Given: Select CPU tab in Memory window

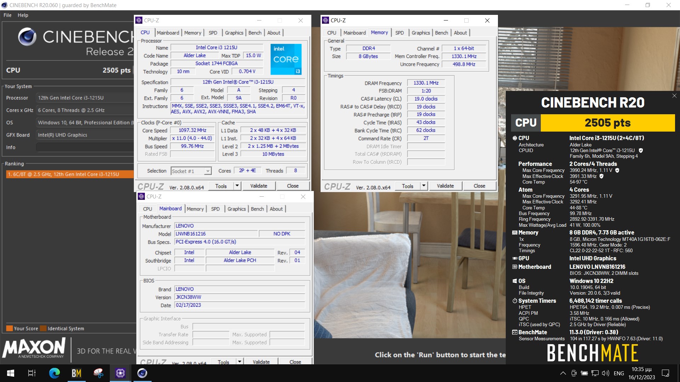Looking at the screenshot, I should tap(332, 33).
